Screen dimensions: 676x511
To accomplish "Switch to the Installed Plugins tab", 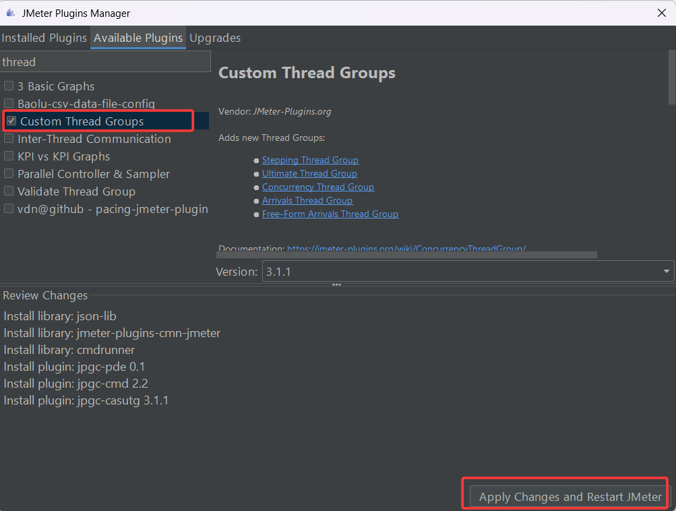I will [x=44, y=38].
